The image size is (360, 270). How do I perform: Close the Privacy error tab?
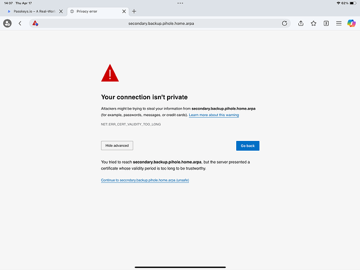click(124, 11)
